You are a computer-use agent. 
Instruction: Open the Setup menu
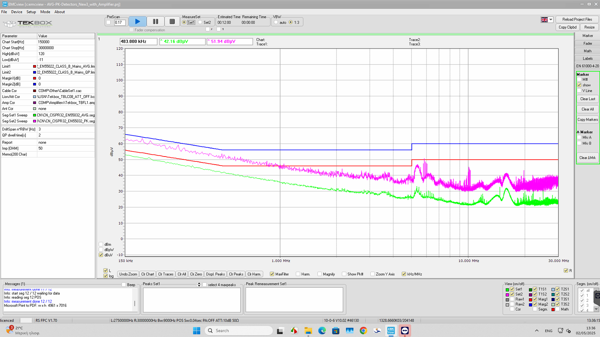31,12
